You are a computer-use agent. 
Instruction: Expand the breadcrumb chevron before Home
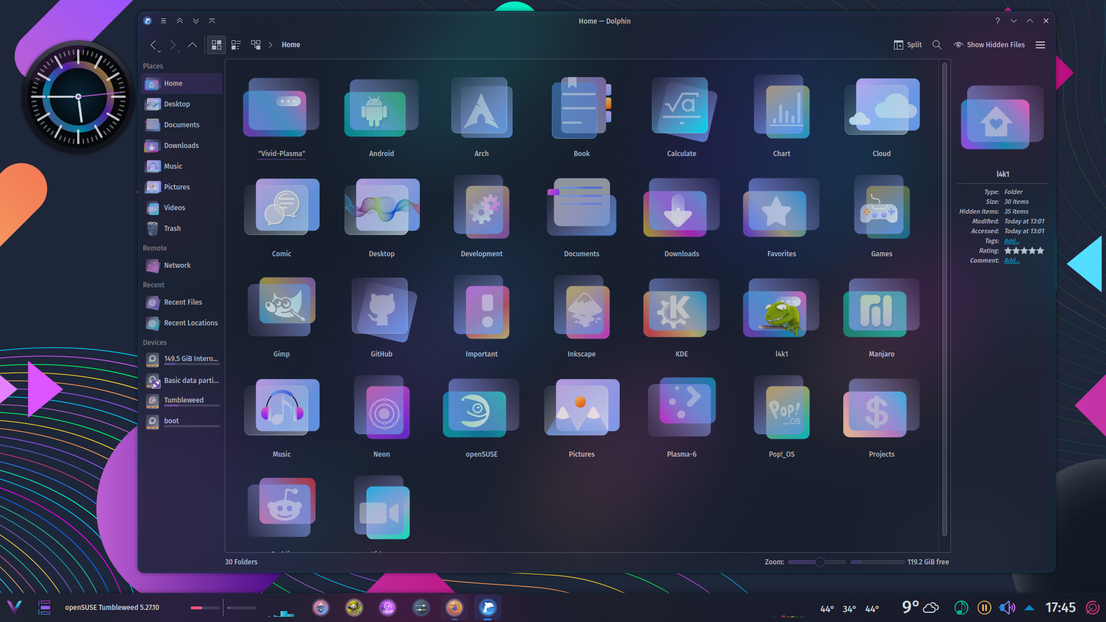pyautogui.click(x=270, y=44)
